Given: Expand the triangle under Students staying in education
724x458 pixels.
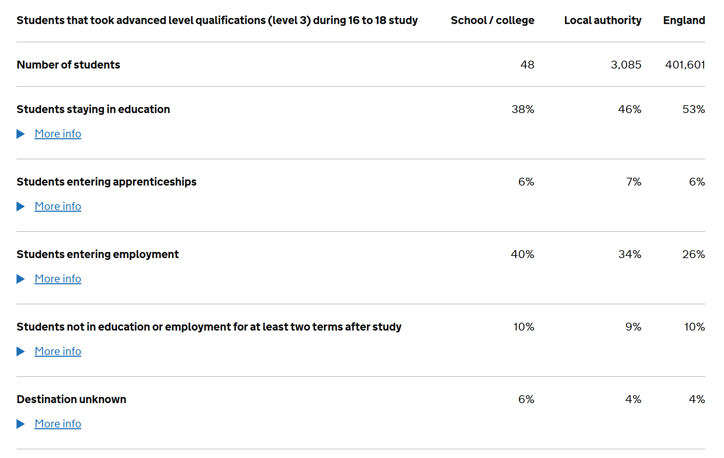Looking at the screenshot, I should point(21,134).
